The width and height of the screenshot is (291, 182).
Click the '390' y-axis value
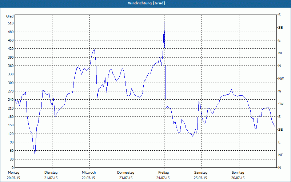click(11, 58)
